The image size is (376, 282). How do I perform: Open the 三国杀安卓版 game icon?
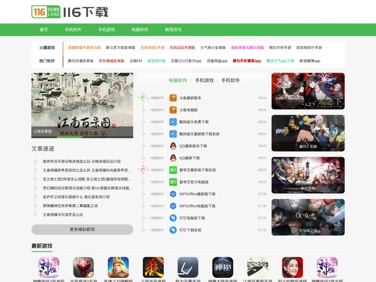click(x=153, y=267)
